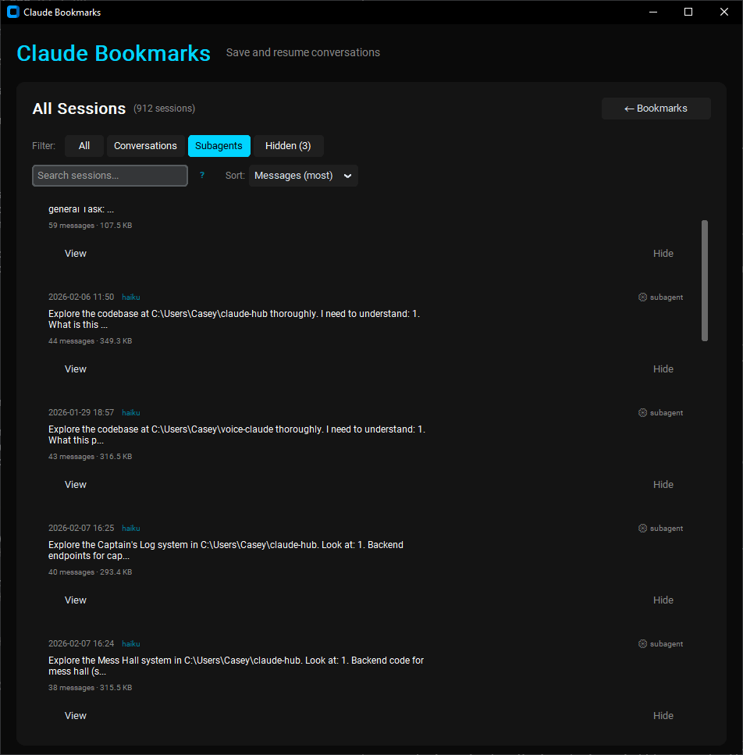Viewport: 743px width, 755px height.
Task: Switch filter to Conversations
Action: (x=145, y=146)
